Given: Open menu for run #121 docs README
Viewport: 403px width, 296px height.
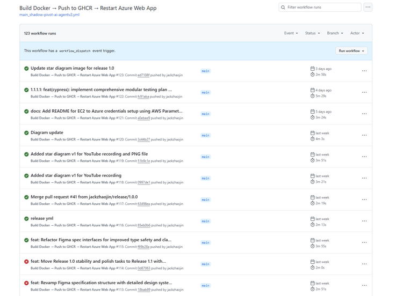Looking at the screenshot, I should pos(364,114).
